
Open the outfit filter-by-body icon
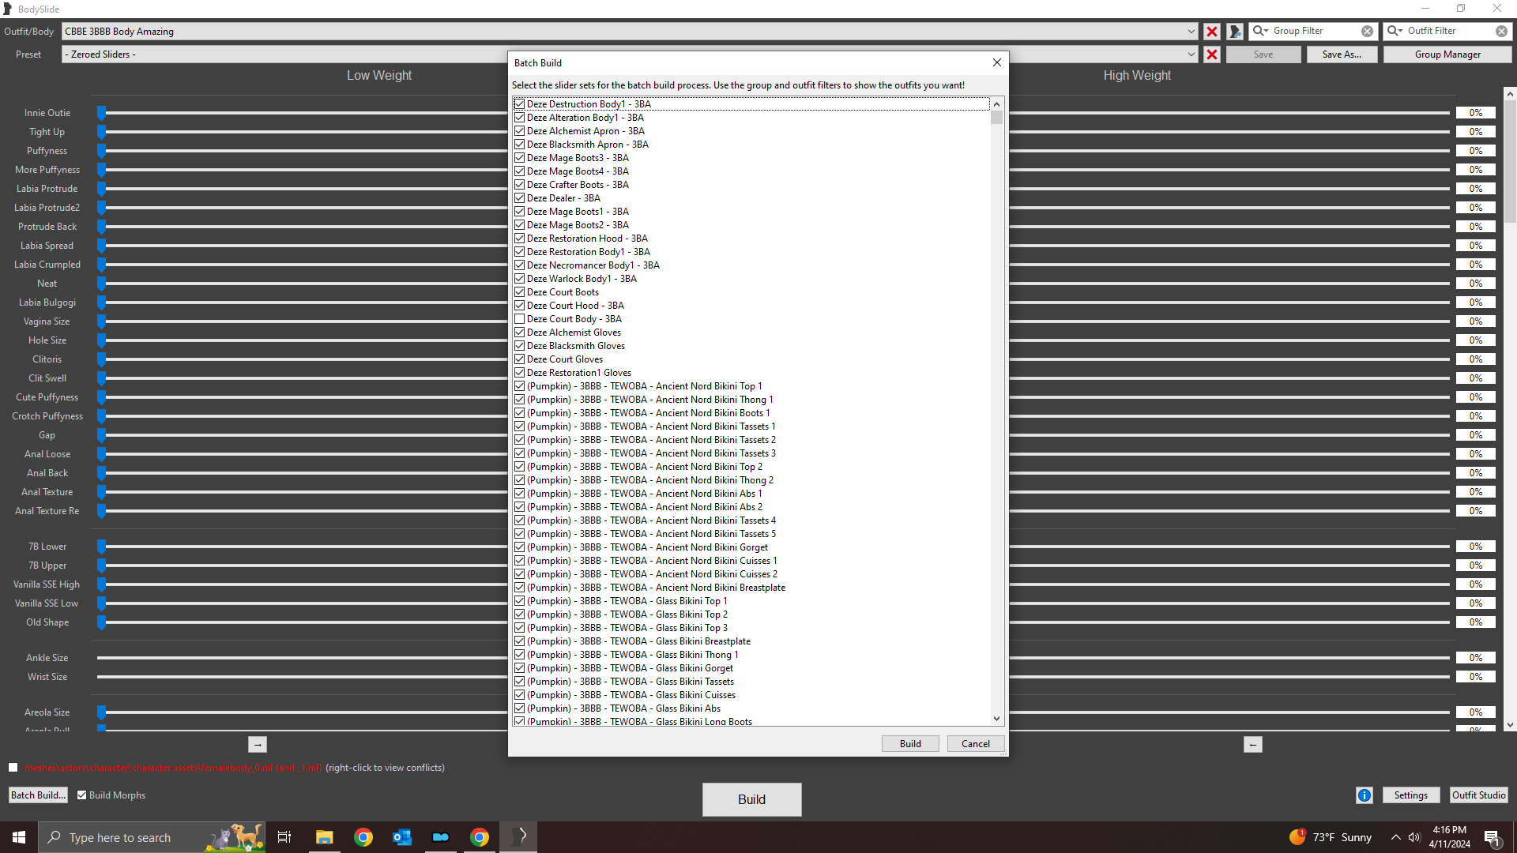1235,32
